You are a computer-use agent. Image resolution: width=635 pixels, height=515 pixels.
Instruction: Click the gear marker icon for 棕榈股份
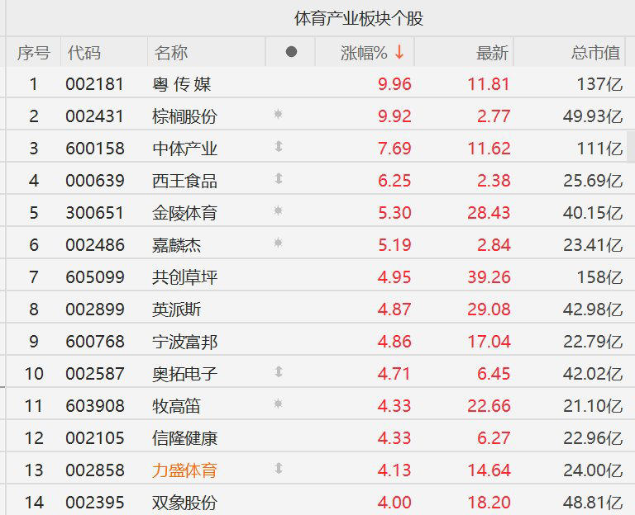pyautogui.click(x=278, y=114)
